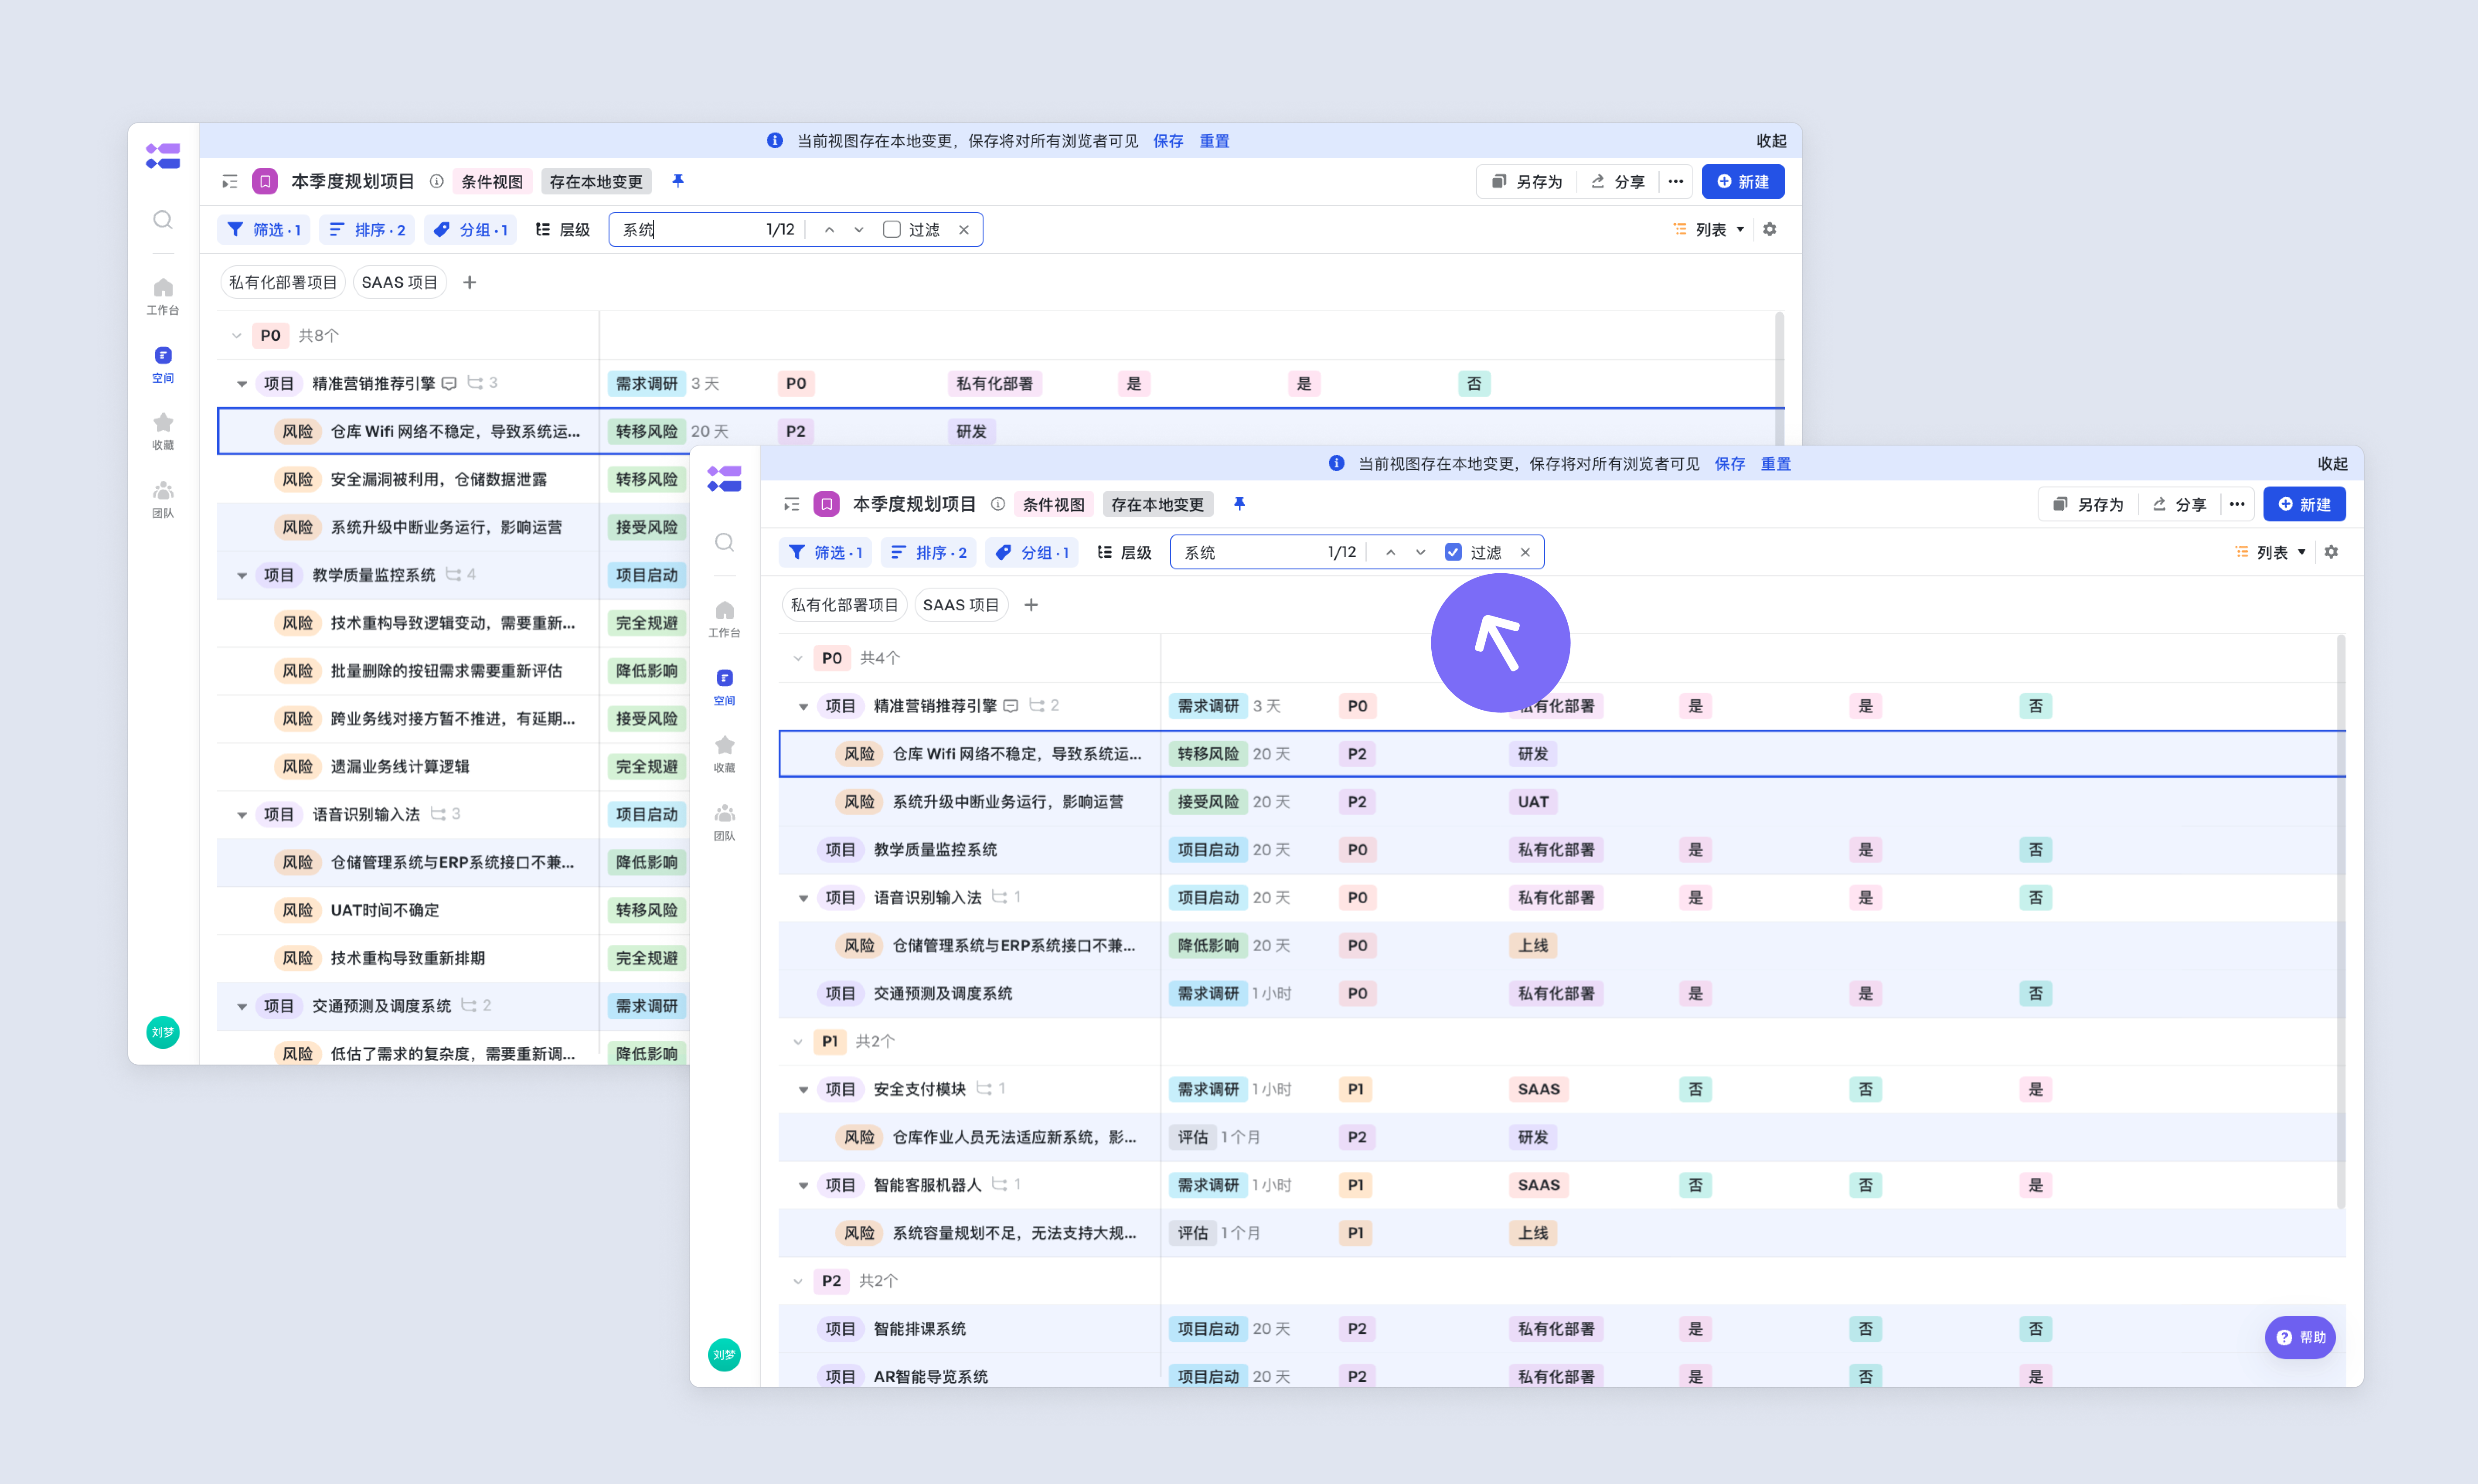The image size is (2478, 1484).
Task: Open 工作台 in the front window sidebar
Action: 725,619
